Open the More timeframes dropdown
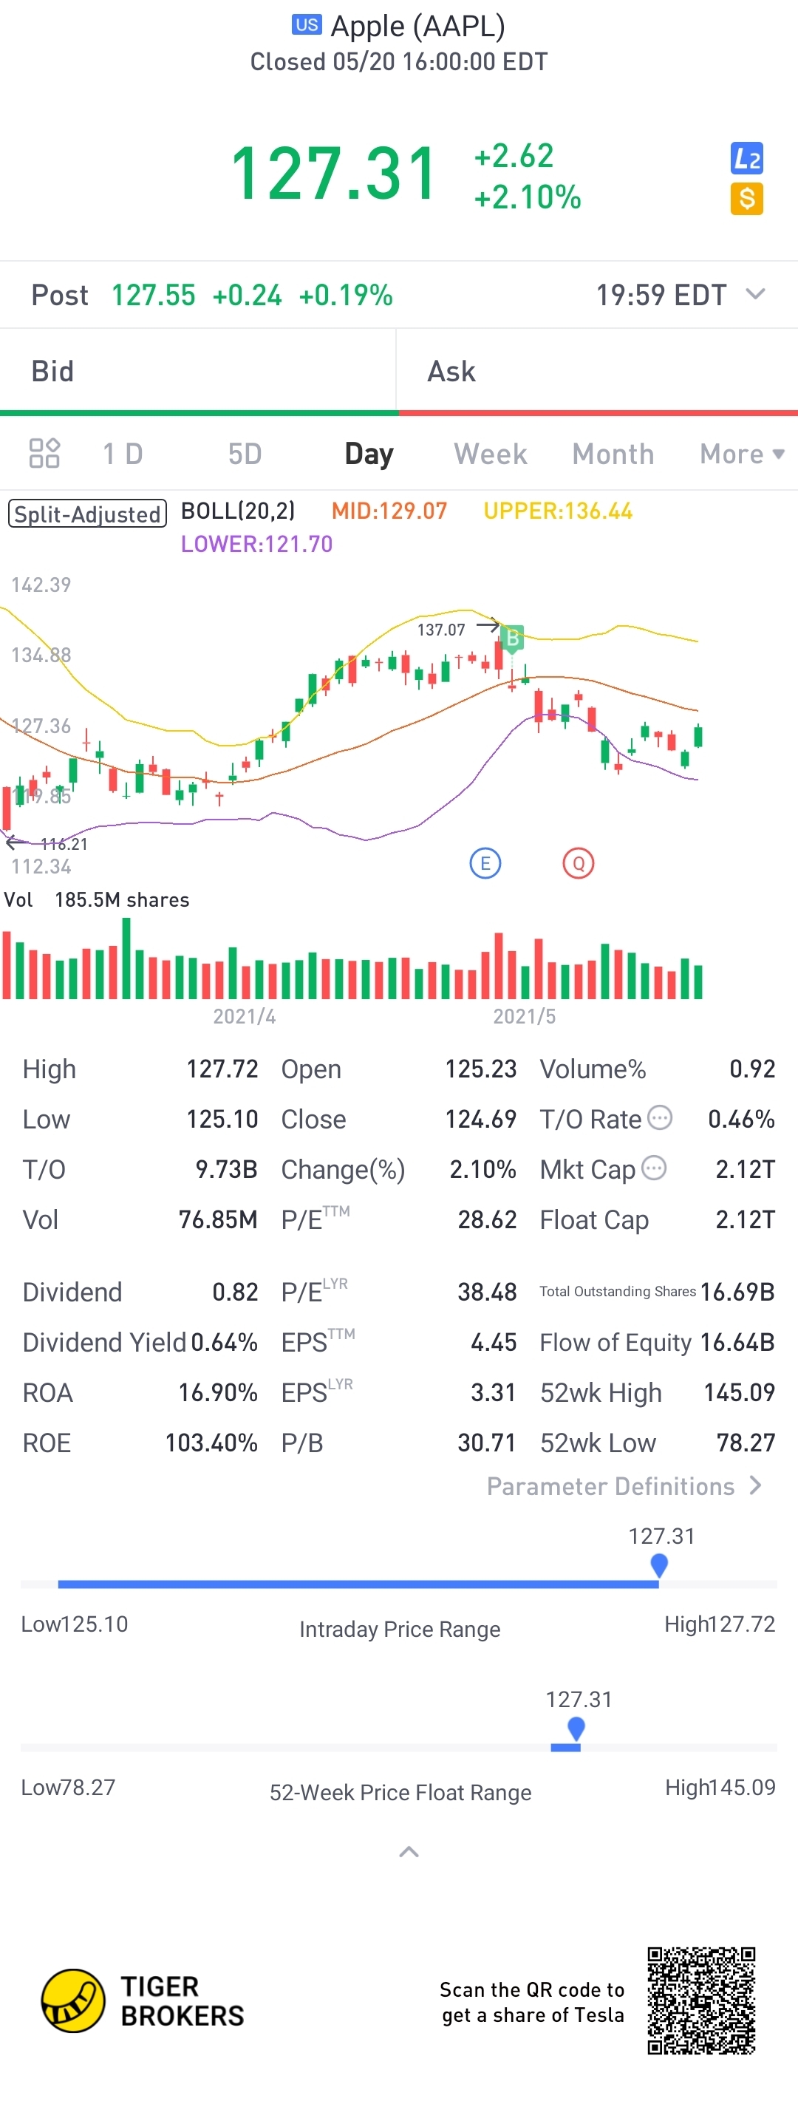The width and height of the screenshot is (798, 2118). (x=741, y=454)
